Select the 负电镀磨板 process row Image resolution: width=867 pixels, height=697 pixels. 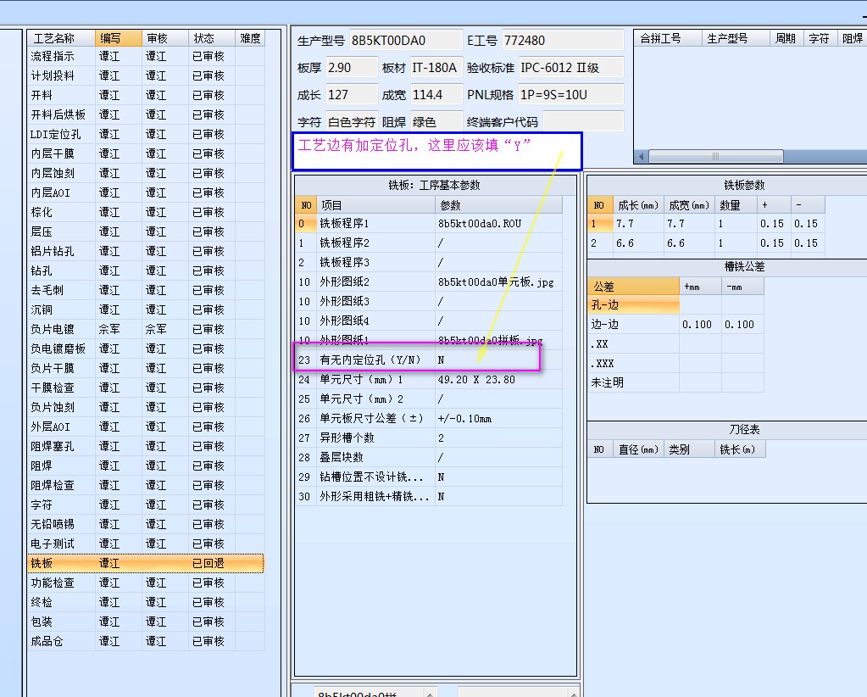[x=146, y=348]
